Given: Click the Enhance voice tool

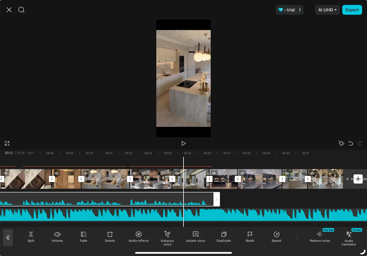Looking at the screenshot, I should [x=167, y=238].
